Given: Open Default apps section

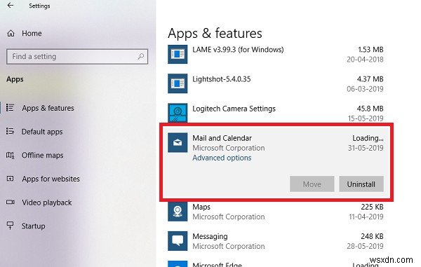Looking at the screenshot, I should click(x=42, y=132).
